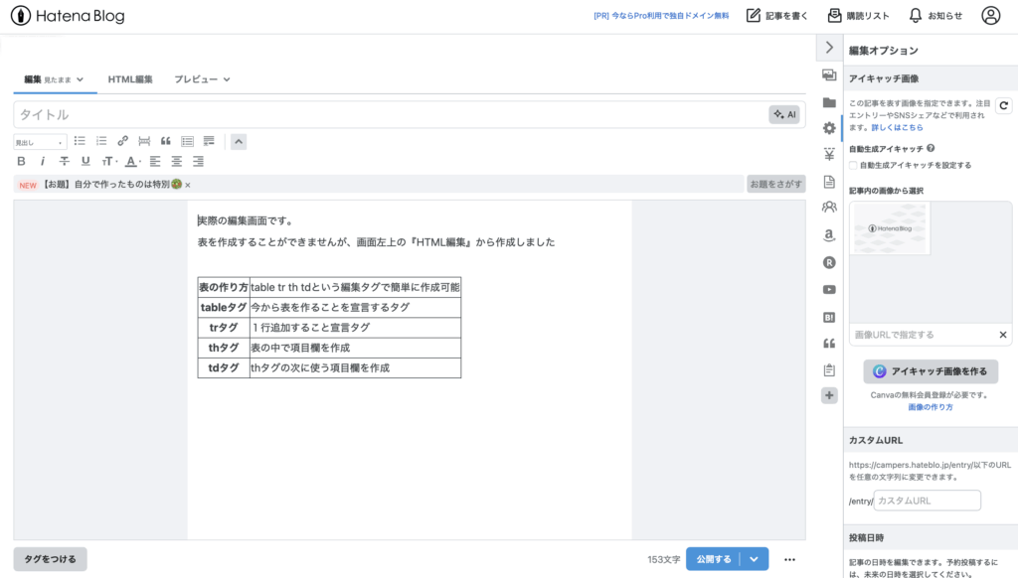Apply strikethrough formatting to text
The height and width of the screenshot is (578, 1018).
[x=65, y=161]
